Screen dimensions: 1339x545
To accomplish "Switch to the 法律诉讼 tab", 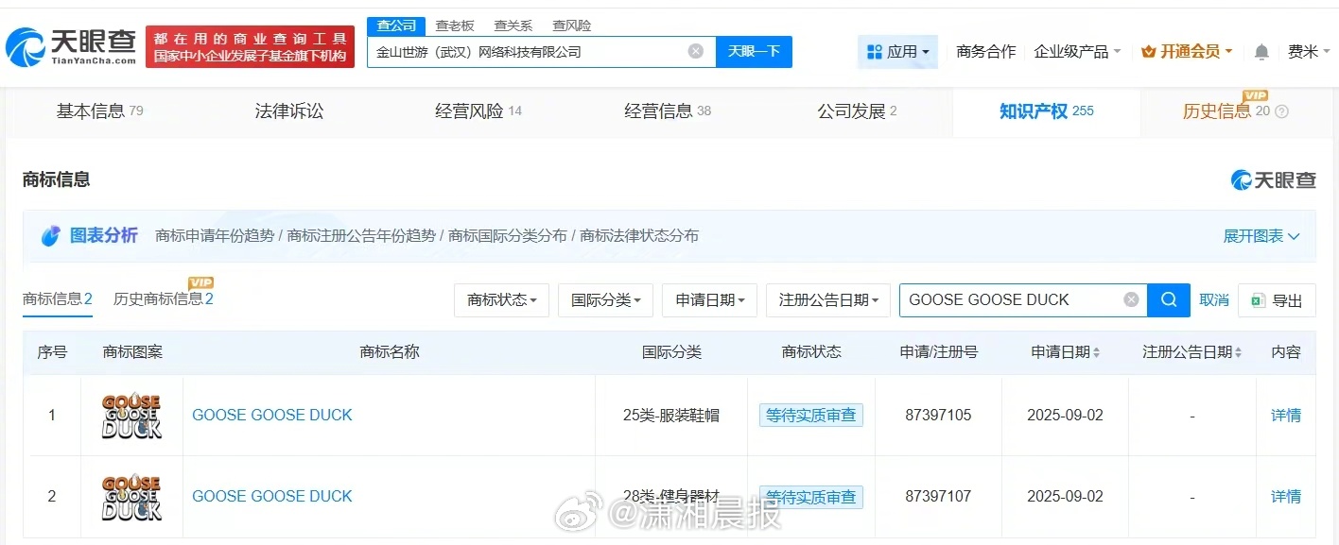I will [x=289, y=111].
